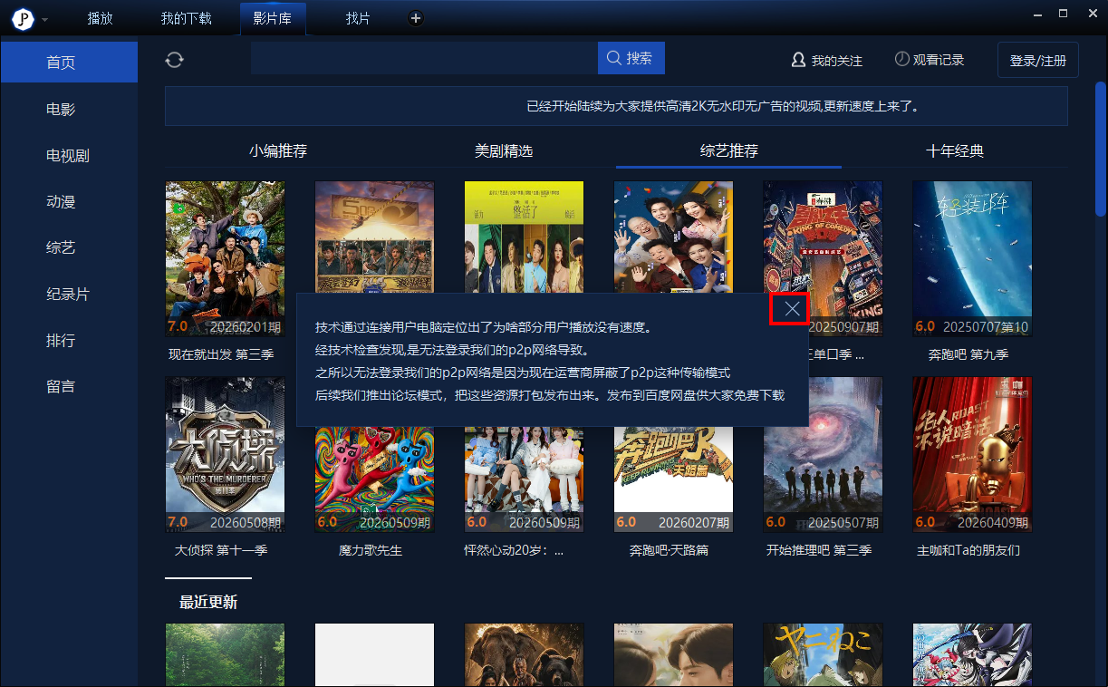Switch to the 我的下载 tab
The width and height of the screenshot is (1108, 687).
186,18
